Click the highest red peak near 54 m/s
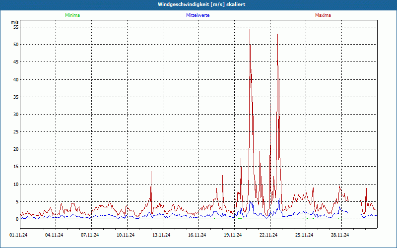 pyautogui.click(x=250, y=30)
